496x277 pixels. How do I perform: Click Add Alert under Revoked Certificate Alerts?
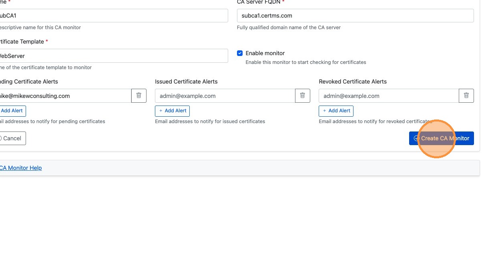[336, 111]
